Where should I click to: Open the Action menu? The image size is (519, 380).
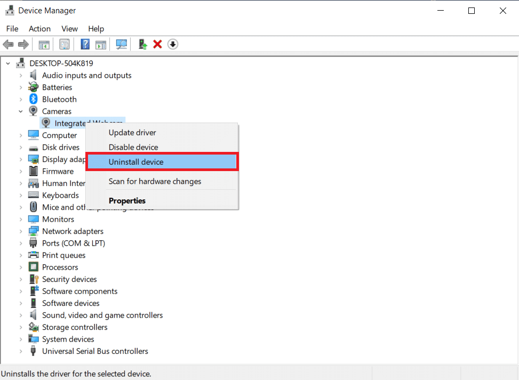39,29
